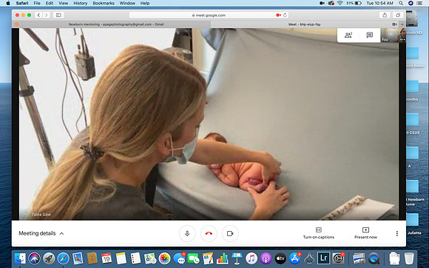Open Numbers in the Dock
Viewport: 429px width, 268px height.
click(x=222, y=258)
